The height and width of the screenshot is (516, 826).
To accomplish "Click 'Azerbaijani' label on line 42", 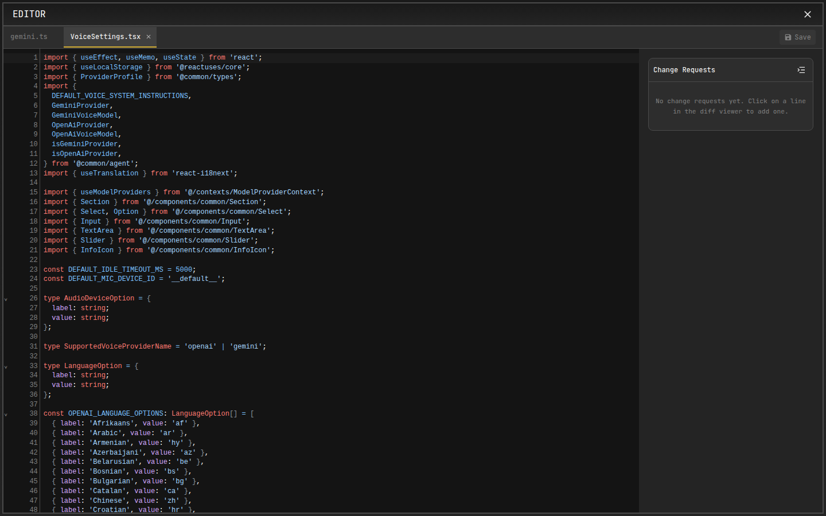I will click(x=116, y=453).
